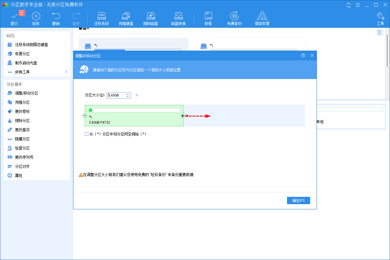This screenshot has height=260, width=390.
Task: Open the 磁盘转换 disk convert tool
Action: point(178,19)
